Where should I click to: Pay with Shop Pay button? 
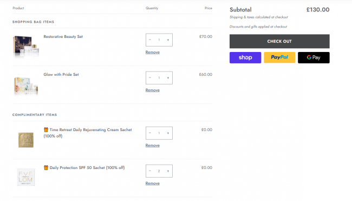pyautogui.click(x=245, y=58)
